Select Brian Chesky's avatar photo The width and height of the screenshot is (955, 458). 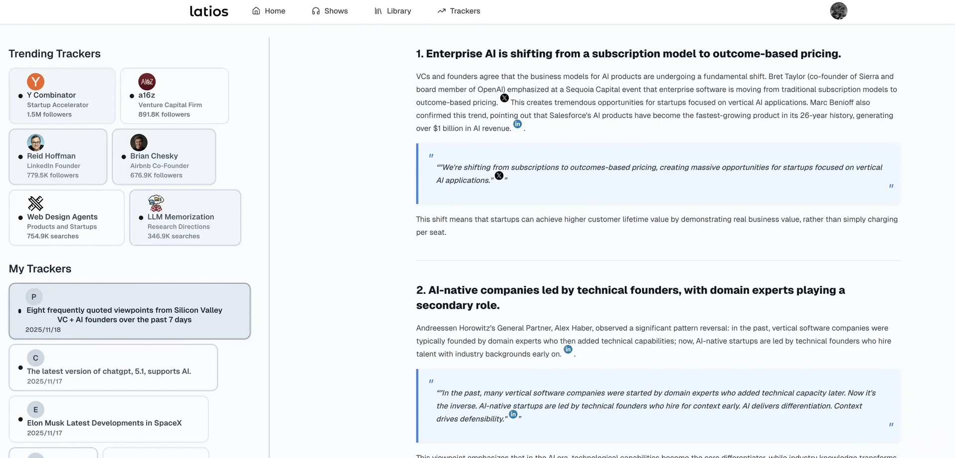[x=139, y=142]
